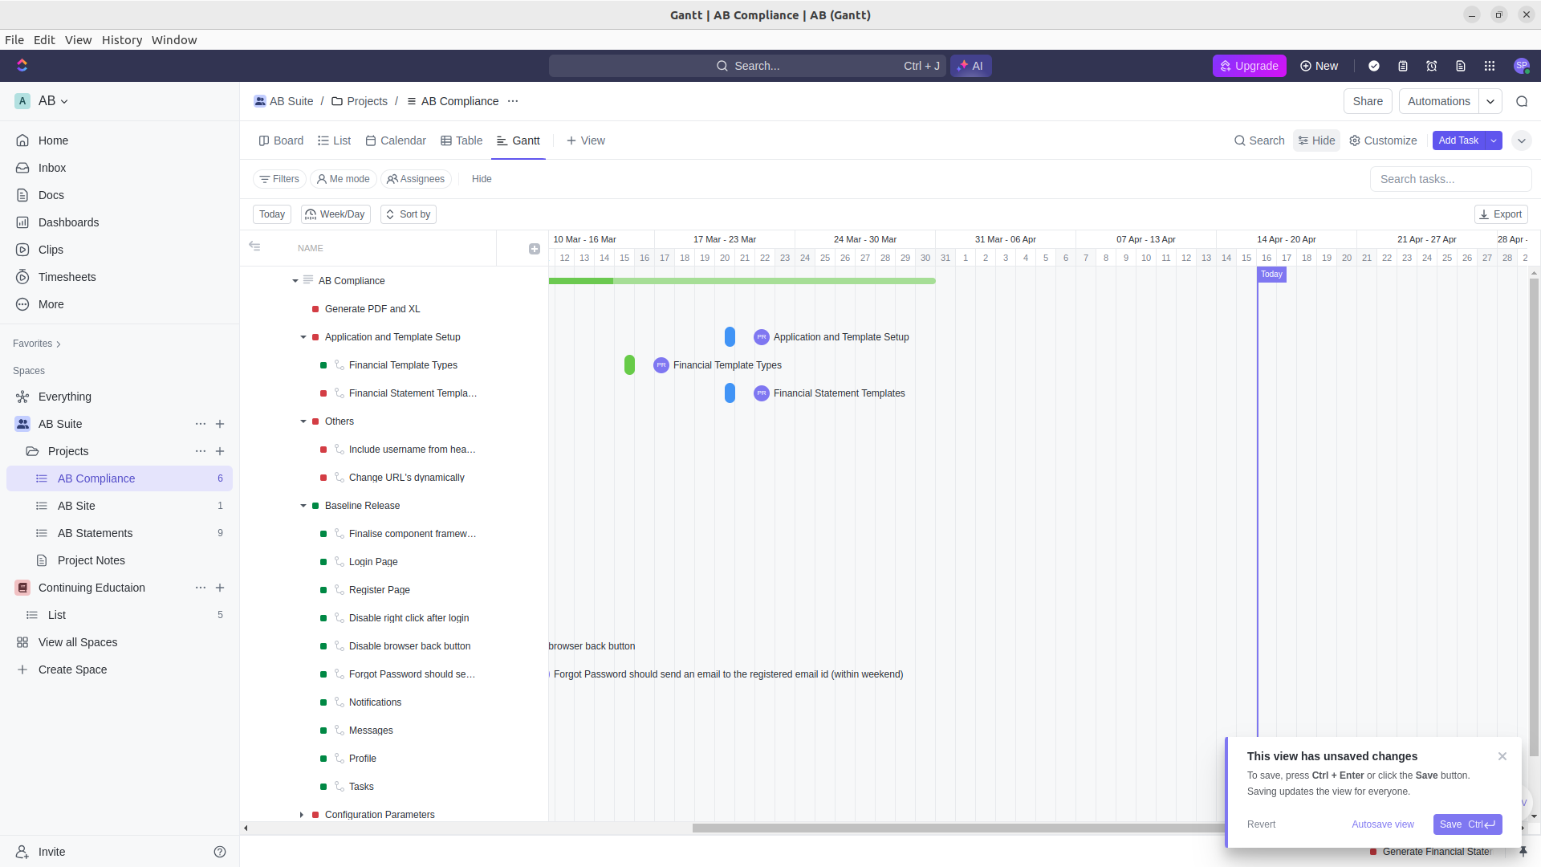
Task: Click the AI button in the top bar
Action: pyautogui.click(x=970, y=66)
